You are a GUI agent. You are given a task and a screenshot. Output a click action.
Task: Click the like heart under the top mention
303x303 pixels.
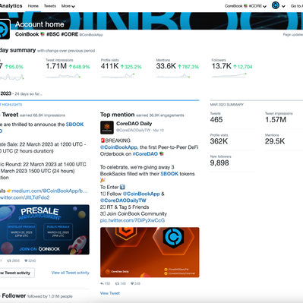pyautogui.click(x=132, y=283)
